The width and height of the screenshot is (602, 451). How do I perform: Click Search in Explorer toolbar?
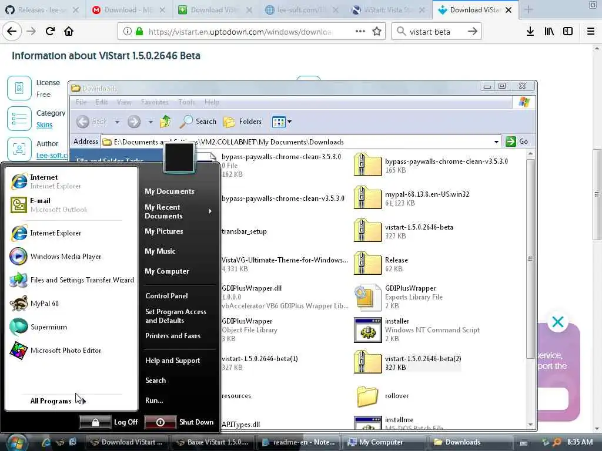(198, 122)
